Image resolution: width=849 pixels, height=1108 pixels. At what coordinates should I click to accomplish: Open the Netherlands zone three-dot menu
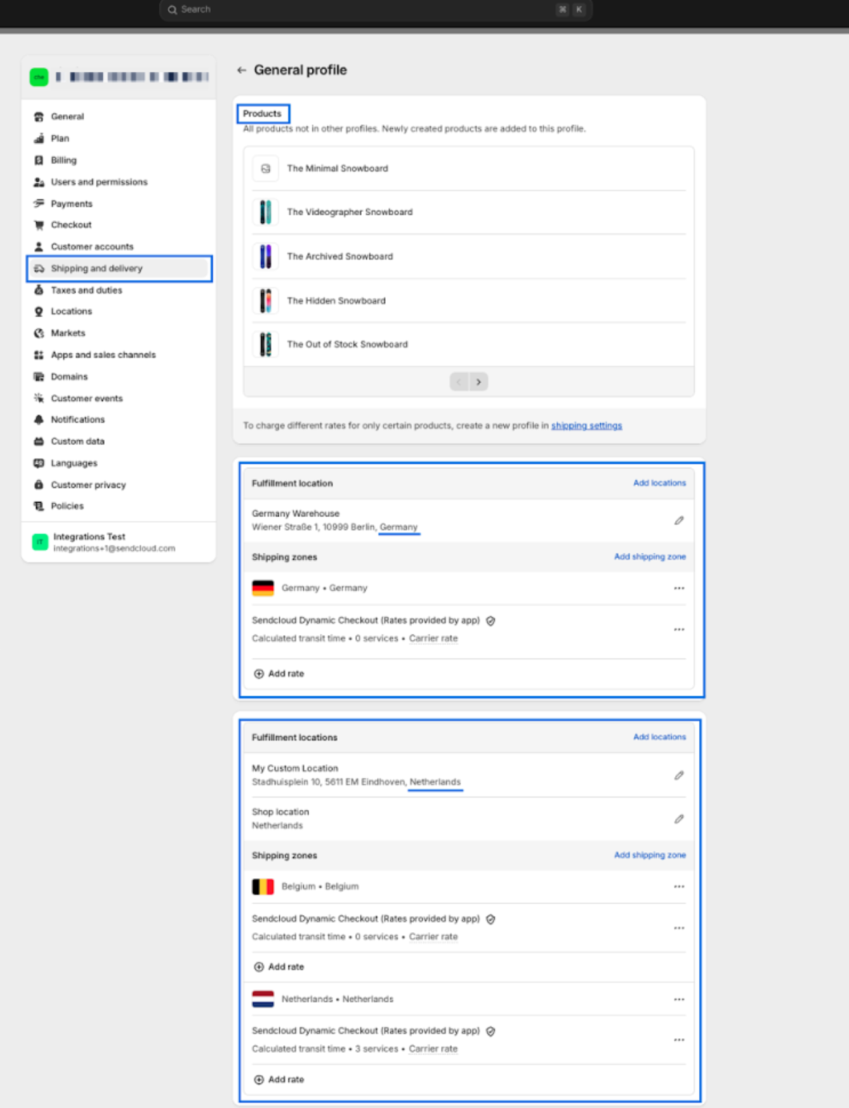(679, 999)
